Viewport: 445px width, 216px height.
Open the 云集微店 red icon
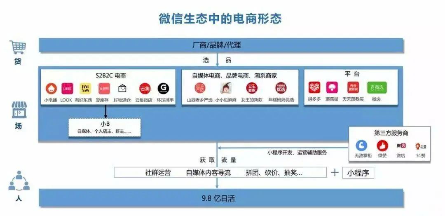145,89
